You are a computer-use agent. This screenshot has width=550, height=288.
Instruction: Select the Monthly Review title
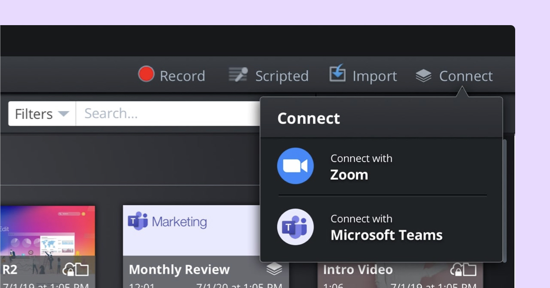(179, 270)
